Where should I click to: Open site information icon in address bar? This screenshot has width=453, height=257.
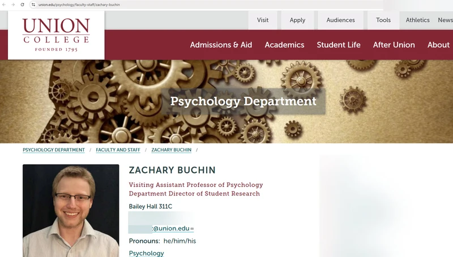33,5
